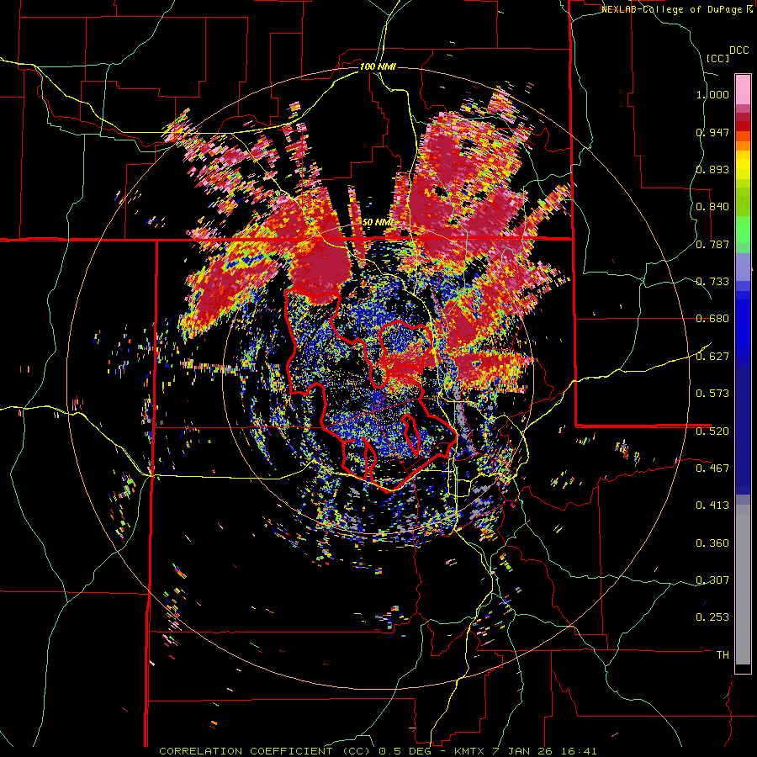Select the 0.573 scale value
Viewport: 757px width, 757px height.
(x=712, y=394)
